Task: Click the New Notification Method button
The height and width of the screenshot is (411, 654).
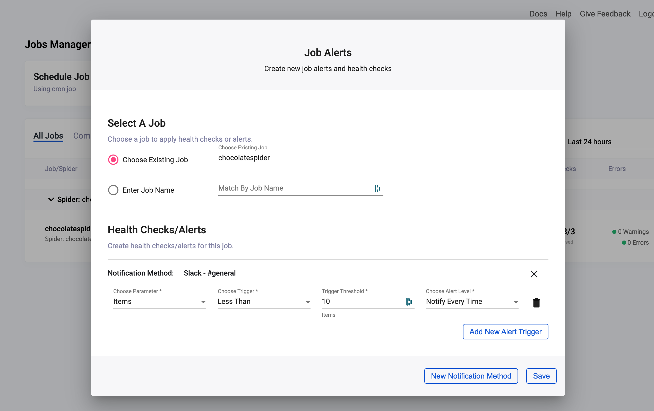Action: coord(471,376)
